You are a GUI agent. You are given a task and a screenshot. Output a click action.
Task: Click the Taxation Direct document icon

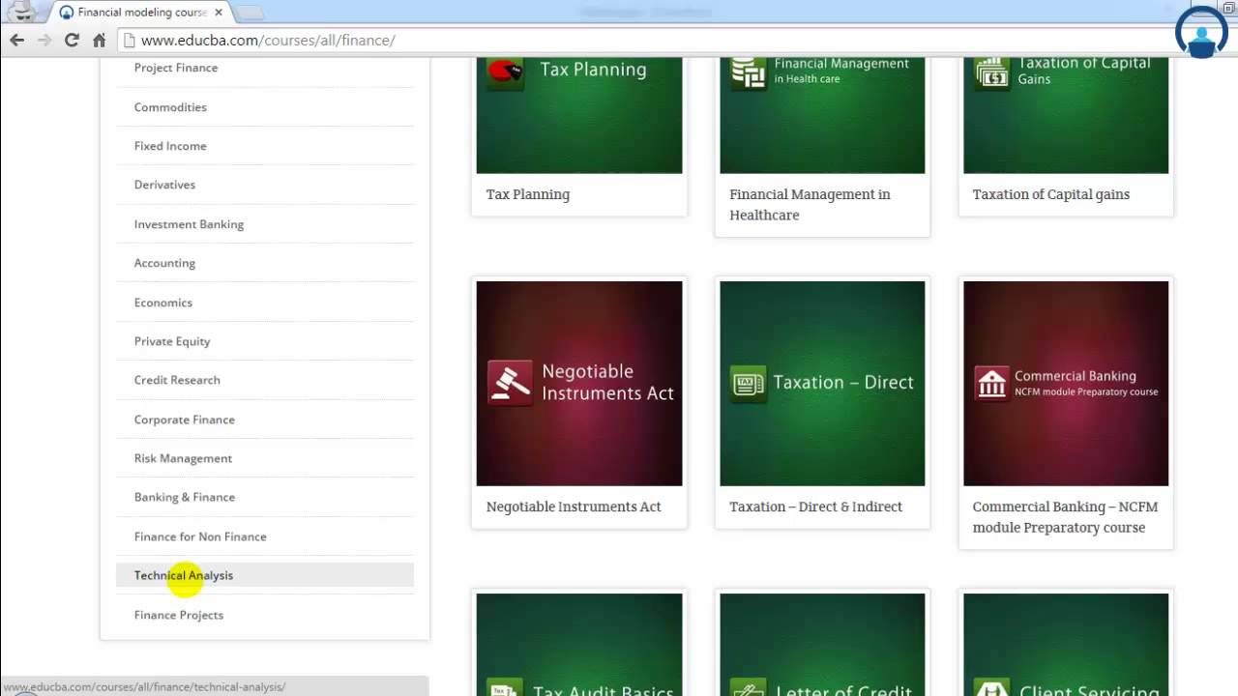[x=748, y=384]
